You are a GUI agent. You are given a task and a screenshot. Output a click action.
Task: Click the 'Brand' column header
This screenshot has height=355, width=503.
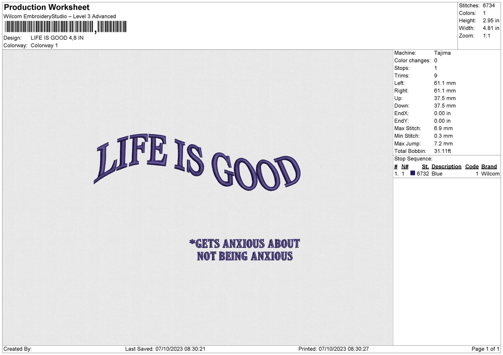click(x=489, y=166)
